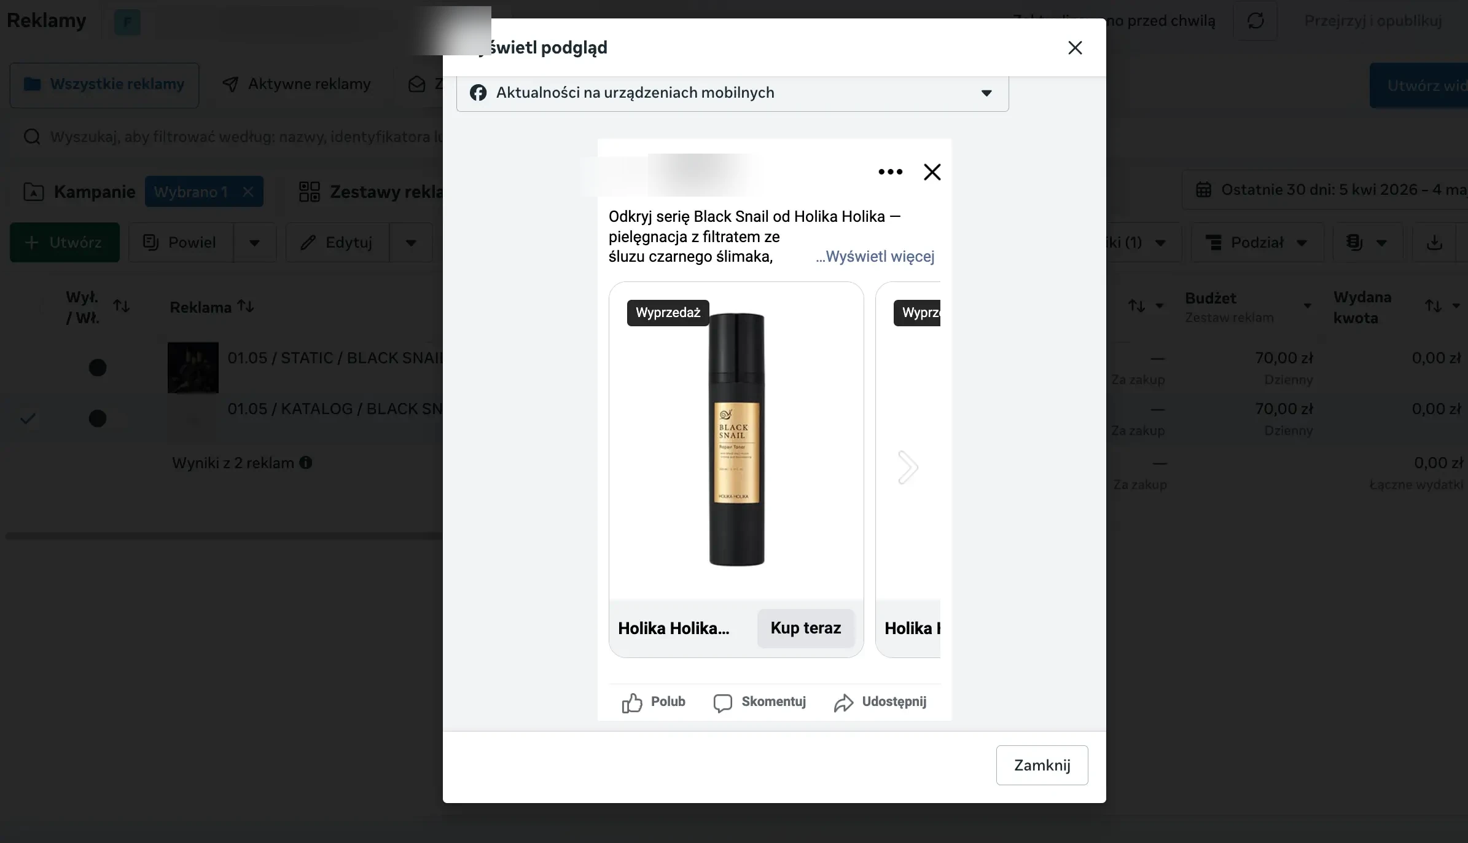
Task: Click the '70,00 zł' budget of STATIC ad row
Action: tap(1284, 358)
